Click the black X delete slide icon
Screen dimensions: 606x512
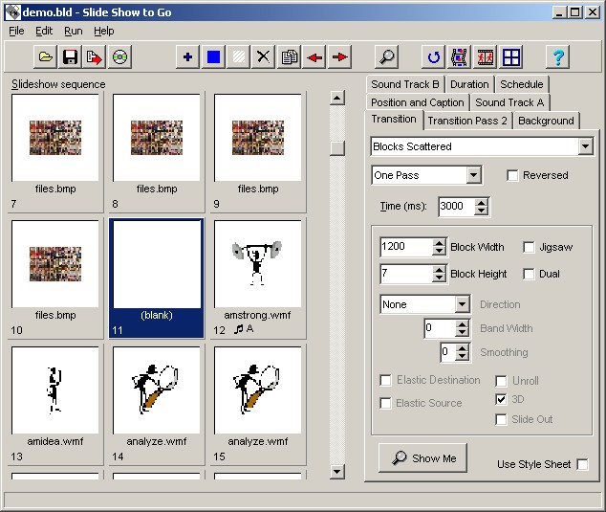pyautogui.click(x=263, y=57)
